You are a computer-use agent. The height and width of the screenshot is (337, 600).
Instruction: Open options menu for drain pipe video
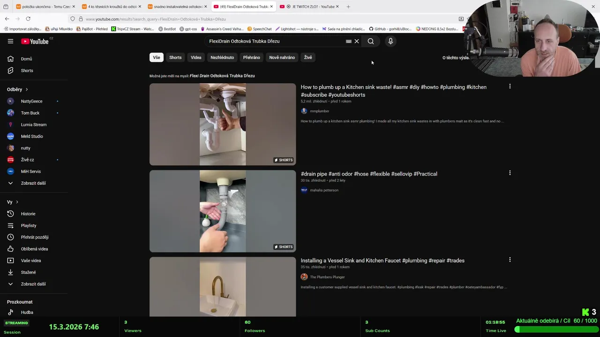510,173
